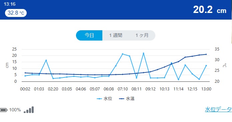Switch to the 1週間 view
Image resolution: width=232 pixels, height=122 pixels.
pyautogui.click(x=116, y=36)
